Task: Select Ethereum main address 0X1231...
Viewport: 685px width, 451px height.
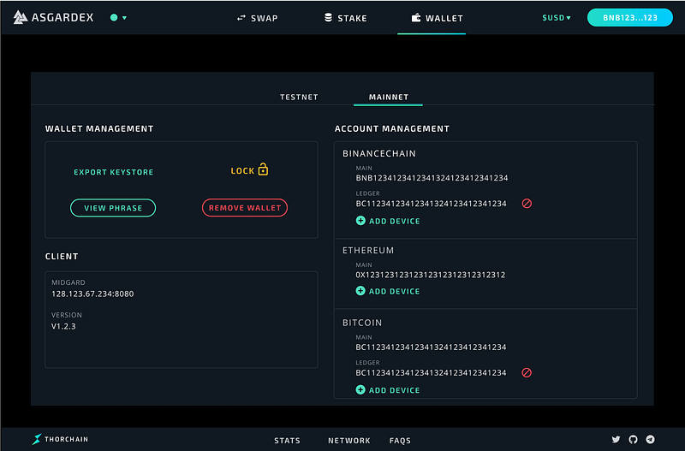Action: tap(431, 275)
